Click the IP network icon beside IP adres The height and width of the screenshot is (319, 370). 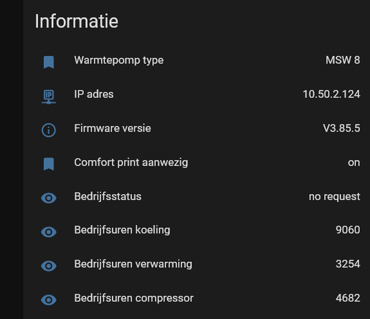(49, 97)
